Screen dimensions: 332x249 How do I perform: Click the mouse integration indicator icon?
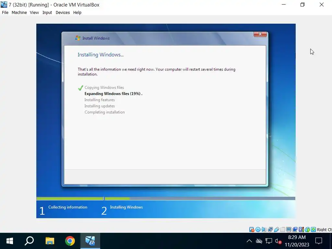307,230
